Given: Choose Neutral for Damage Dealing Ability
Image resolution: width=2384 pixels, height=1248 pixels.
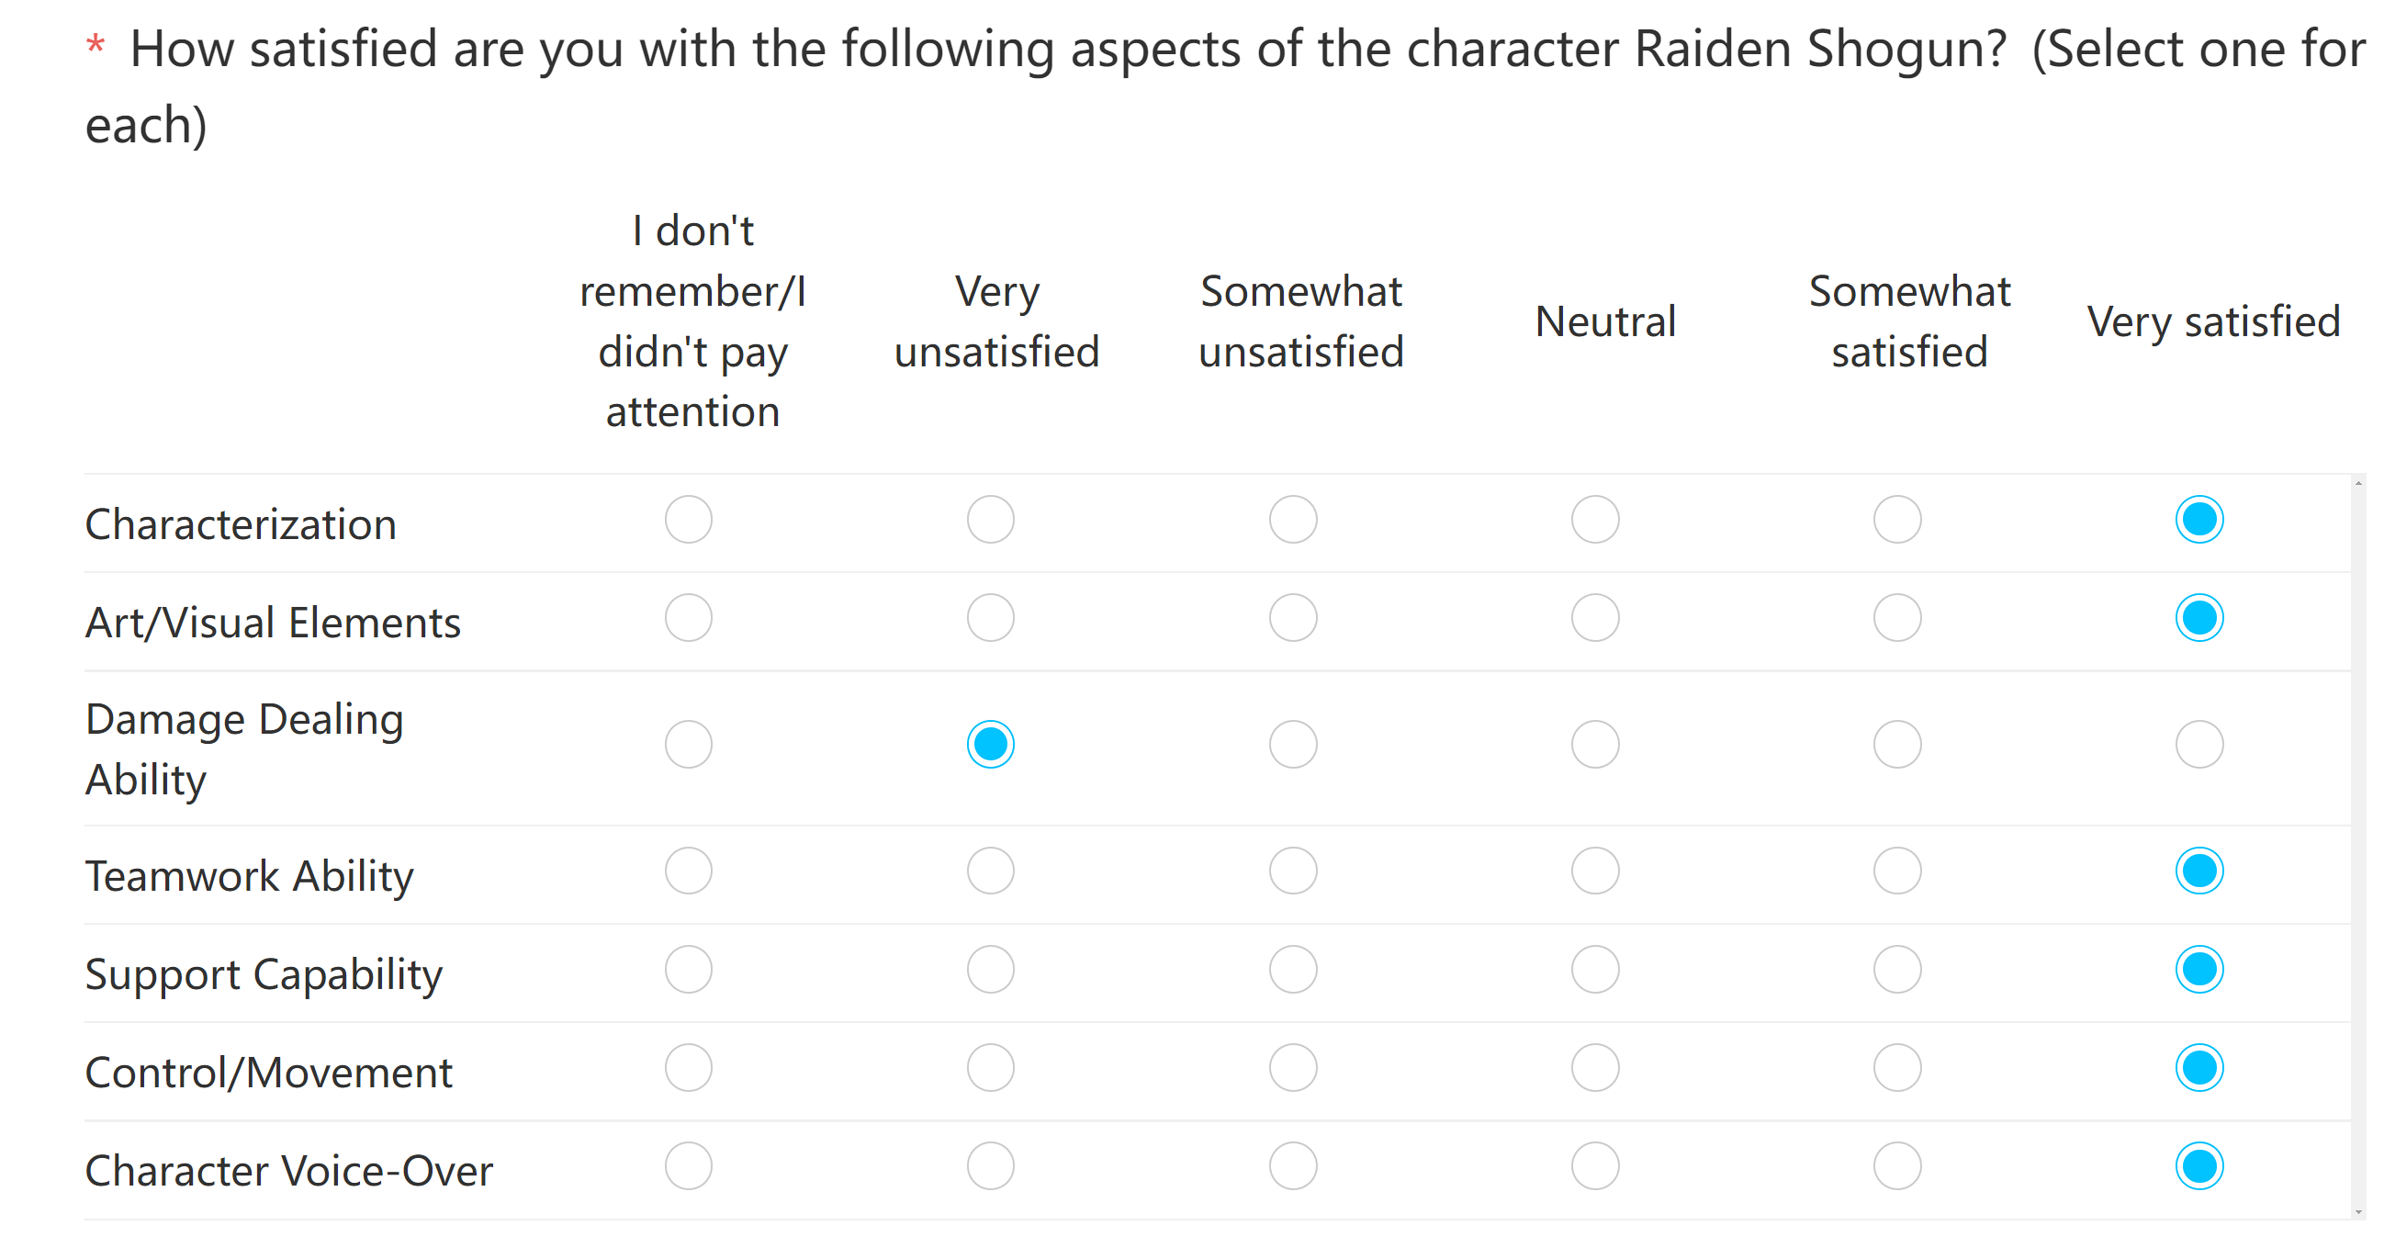Looking at the screenshot, I should 1594,744.
